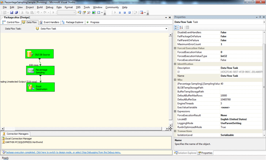Viewport: 266px width, 160px height.
Task: Click the Copy icon in the toolbar
Action: pyautogui.click(x=27, y=12)
